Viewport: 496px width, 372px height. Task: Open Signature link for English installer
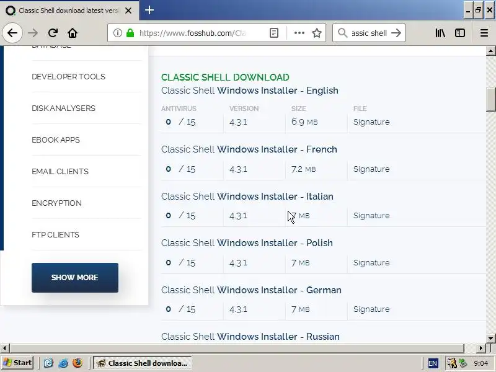(x=371, y=122)
